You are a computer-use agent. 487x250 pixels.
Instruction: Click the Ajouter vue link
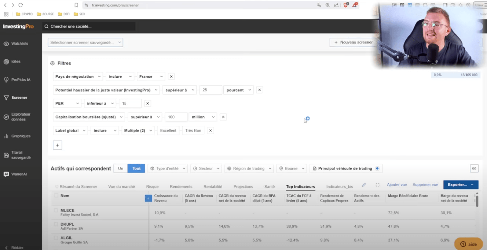click(397, 185)
